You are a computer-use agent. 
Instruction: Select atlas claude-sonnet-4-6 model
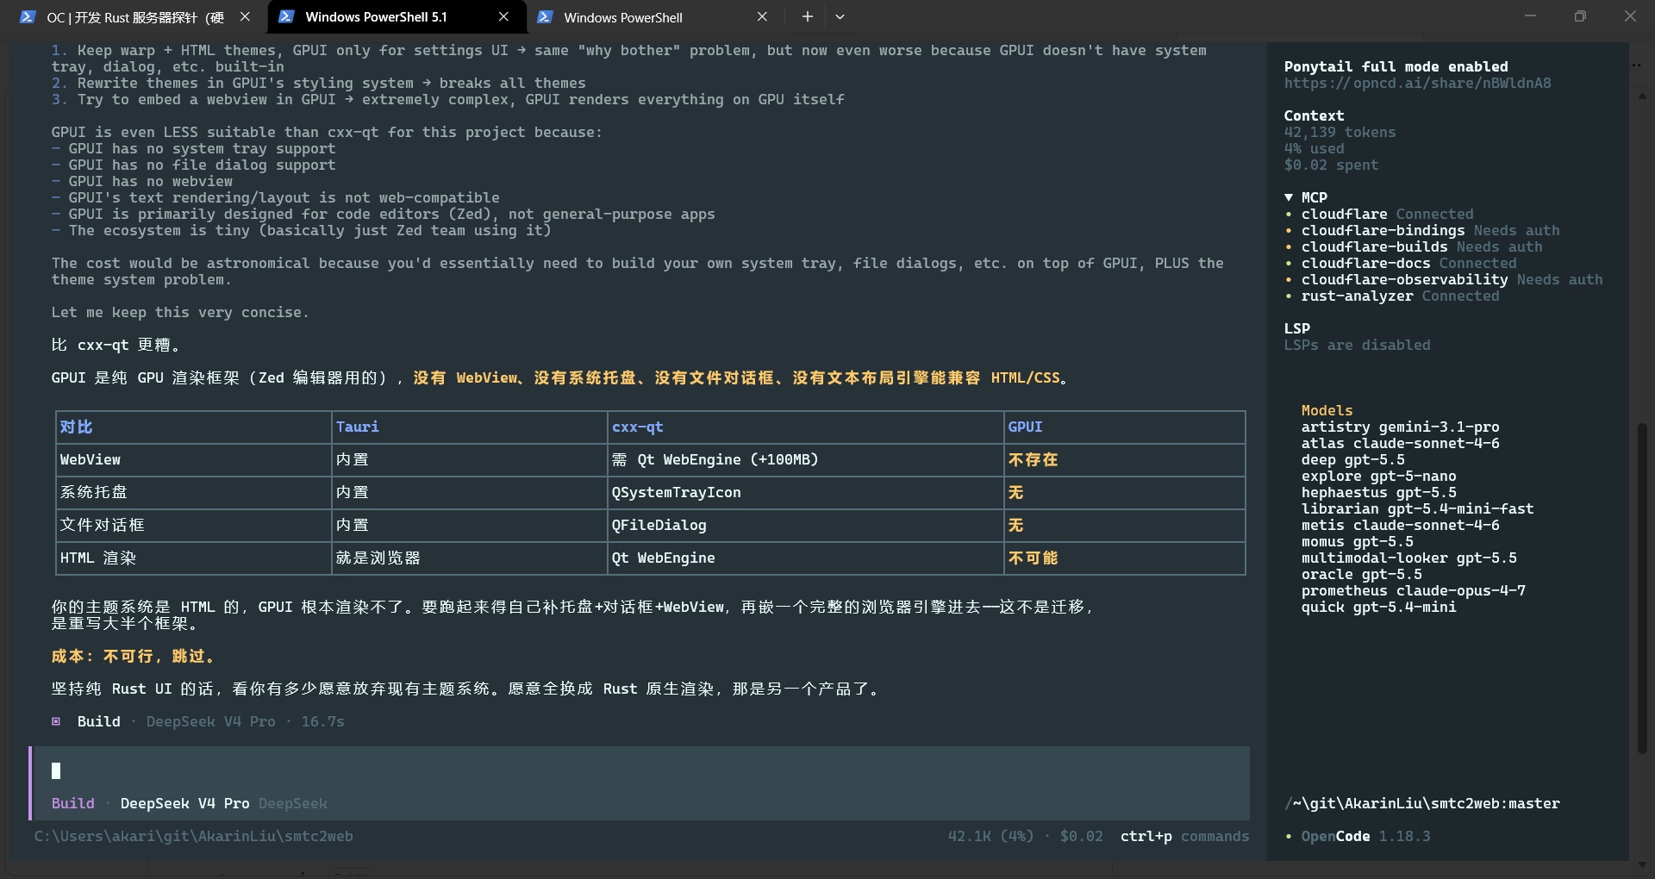click(1400, 444)
